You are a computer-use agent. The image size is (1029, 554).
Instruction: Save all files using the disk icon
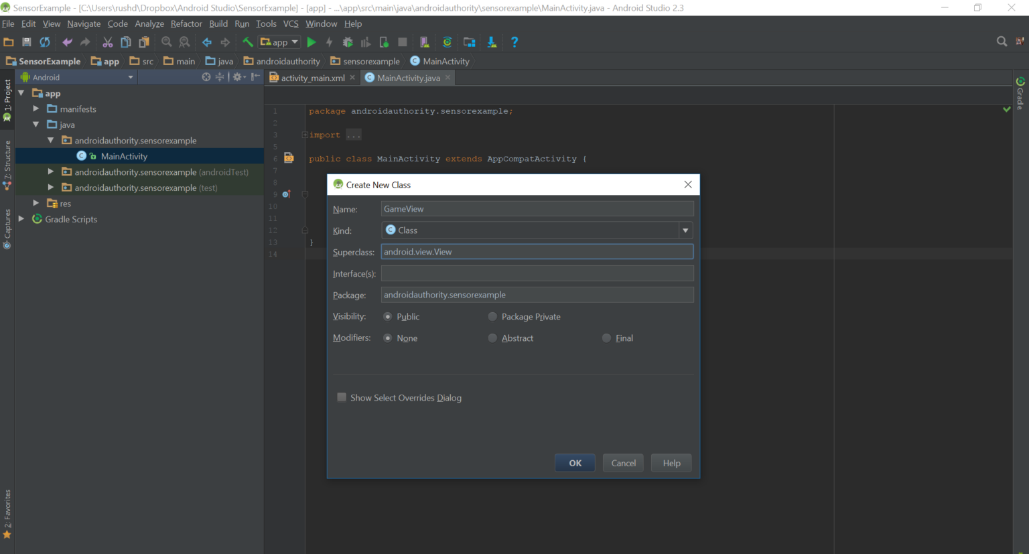[x=26, y=42]
